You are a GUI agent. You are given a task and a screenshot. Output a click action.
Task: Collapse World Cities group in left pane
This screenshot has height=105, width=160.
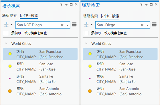point(6,44)
